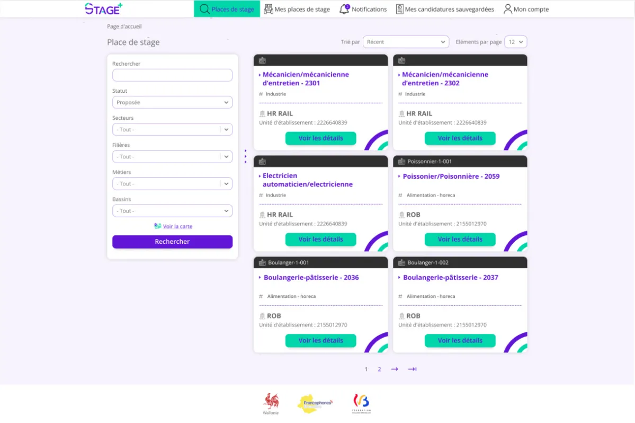Click the Stage+ logo in header

pos(104,8)
